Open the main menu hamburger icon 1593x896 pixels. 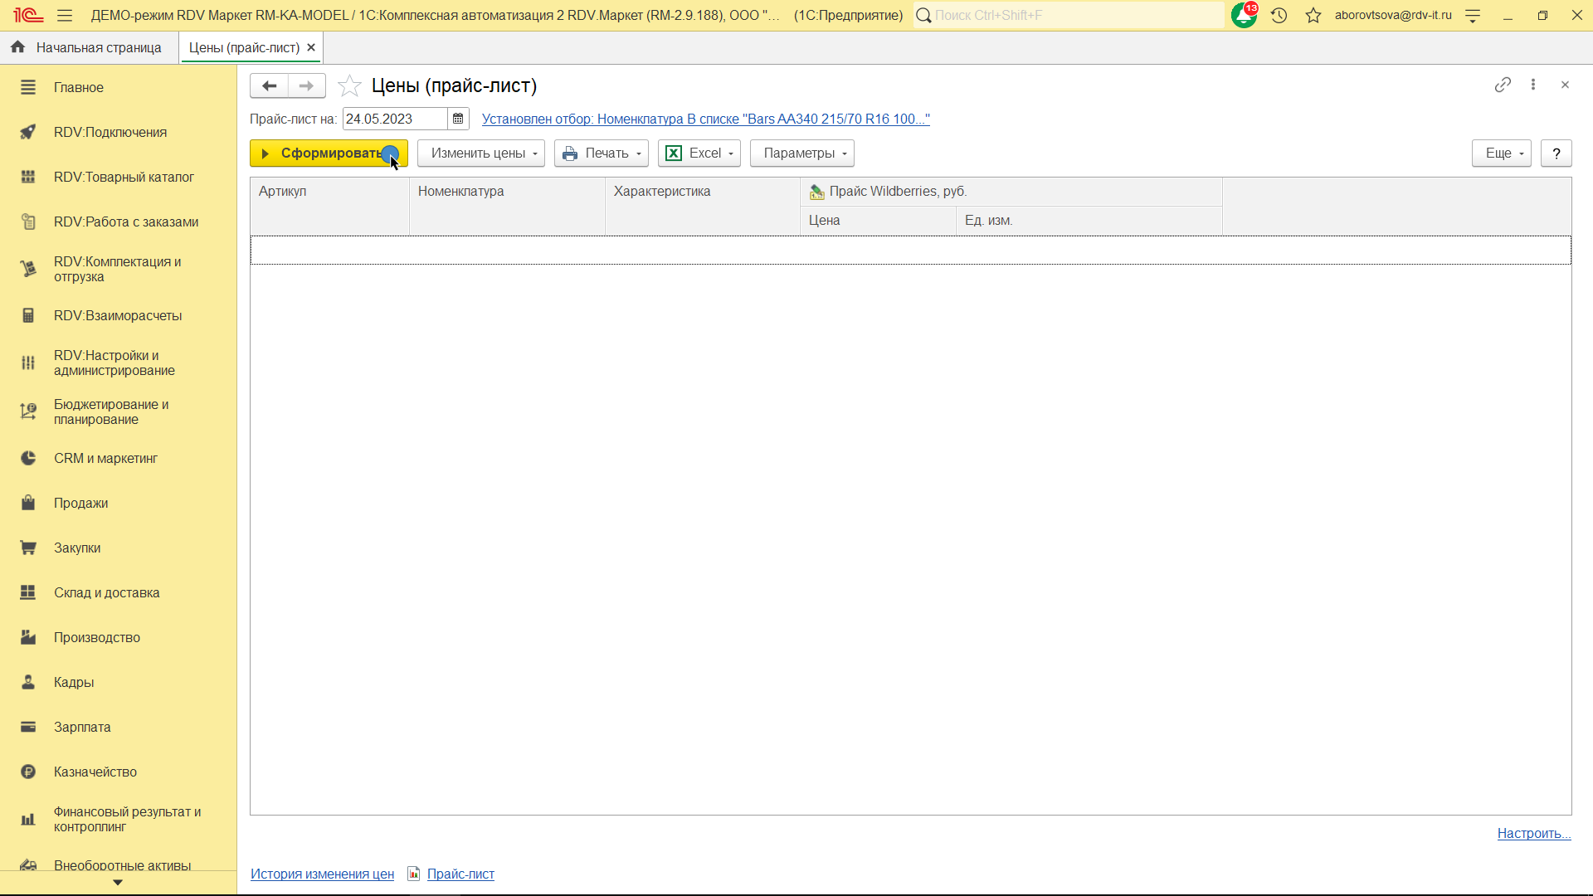click(x=65, y=16)
